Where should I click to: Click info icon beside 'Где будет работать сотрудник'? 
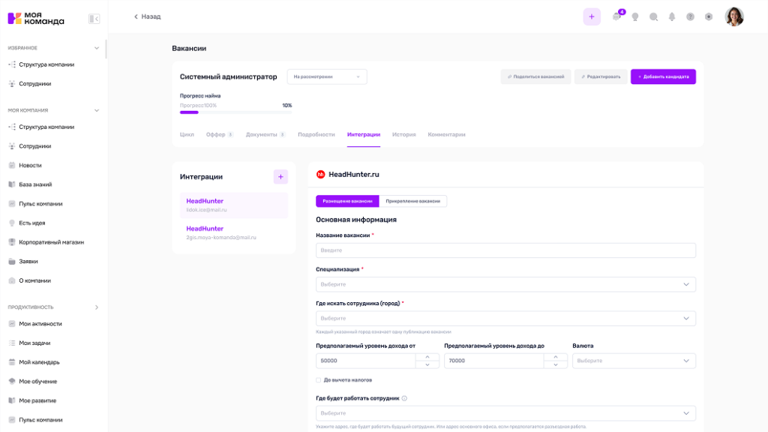tap(404, 399)
